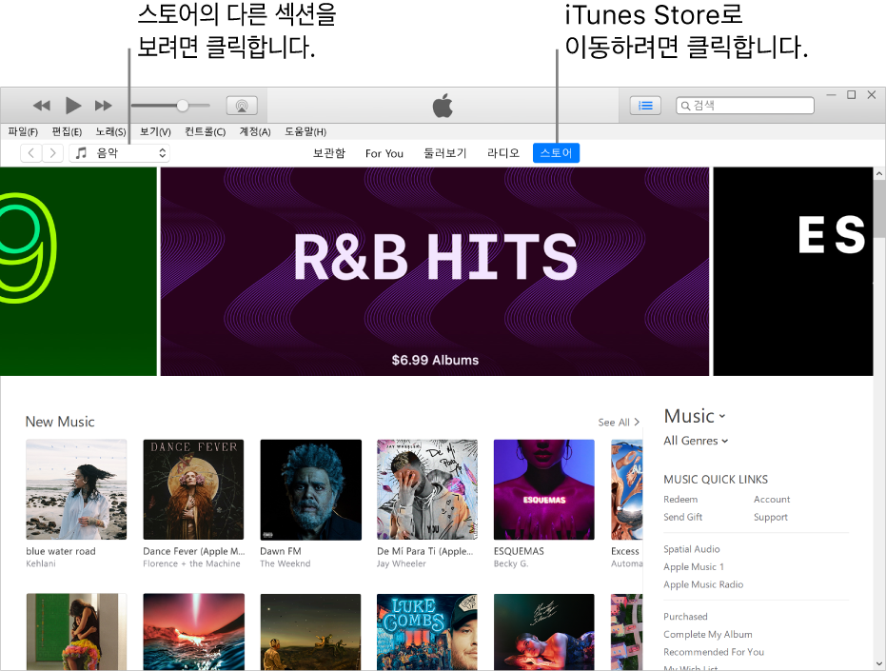Image resolution: width=886 pixels, height=671 pixels.
Task: Open the green banner on the left
Action: pyautogui.click(x=78, y=271)
